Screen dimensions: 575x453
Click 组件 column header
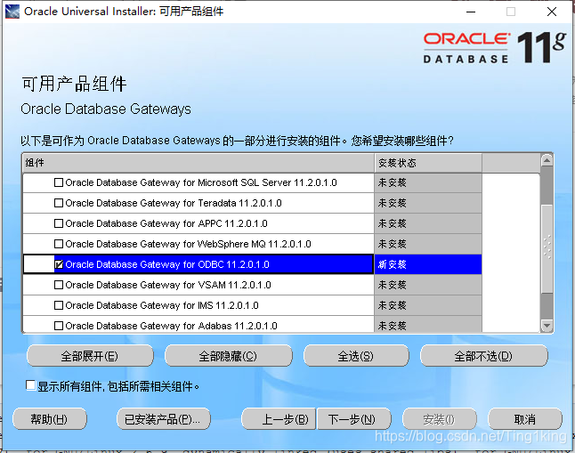[198, 163]
